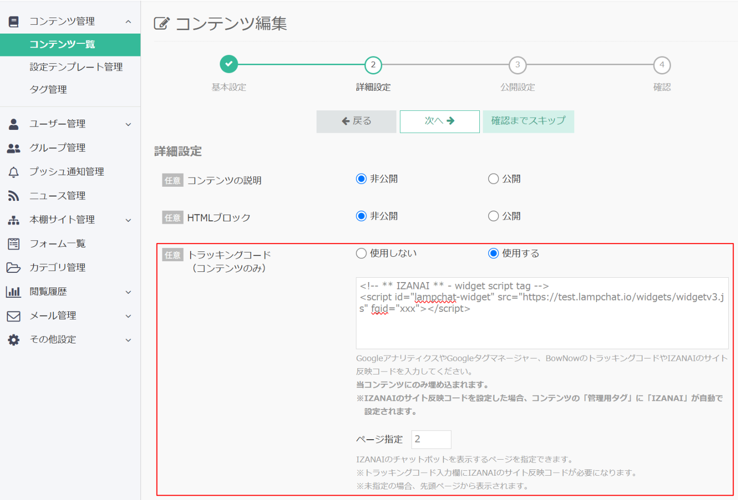This screenshot has height=500, width=738.
Task: Click the edit icon beside コンテンツ編集 title
Action: coord(161,23)
